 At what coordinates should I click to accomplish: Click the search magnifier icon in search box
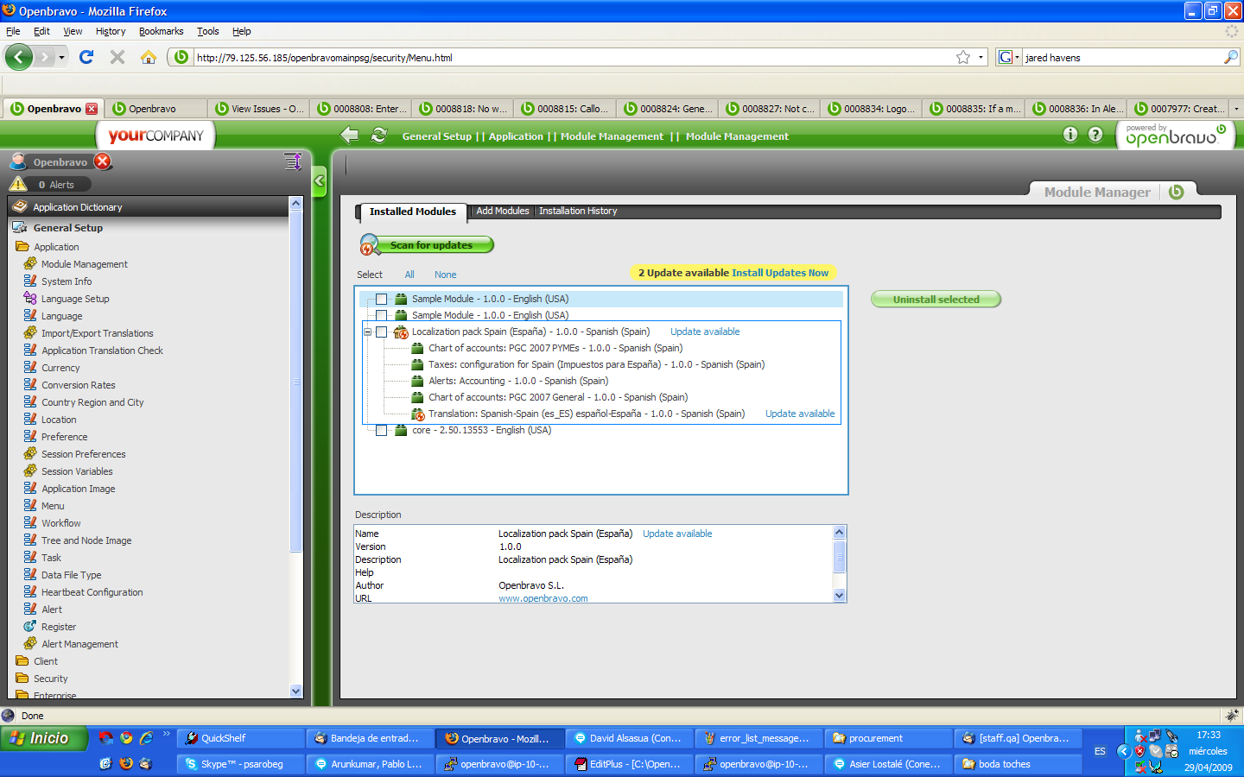pyautogui.click(x=1231, y=57)
